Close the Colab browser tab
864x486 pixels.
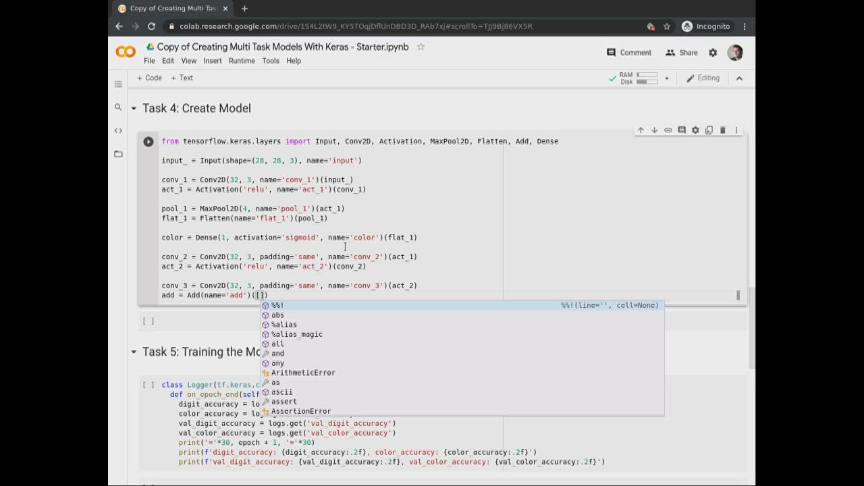(225, 9)
